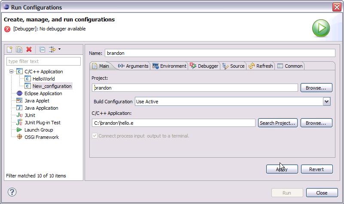Click the New_configuration item icon

27,86
